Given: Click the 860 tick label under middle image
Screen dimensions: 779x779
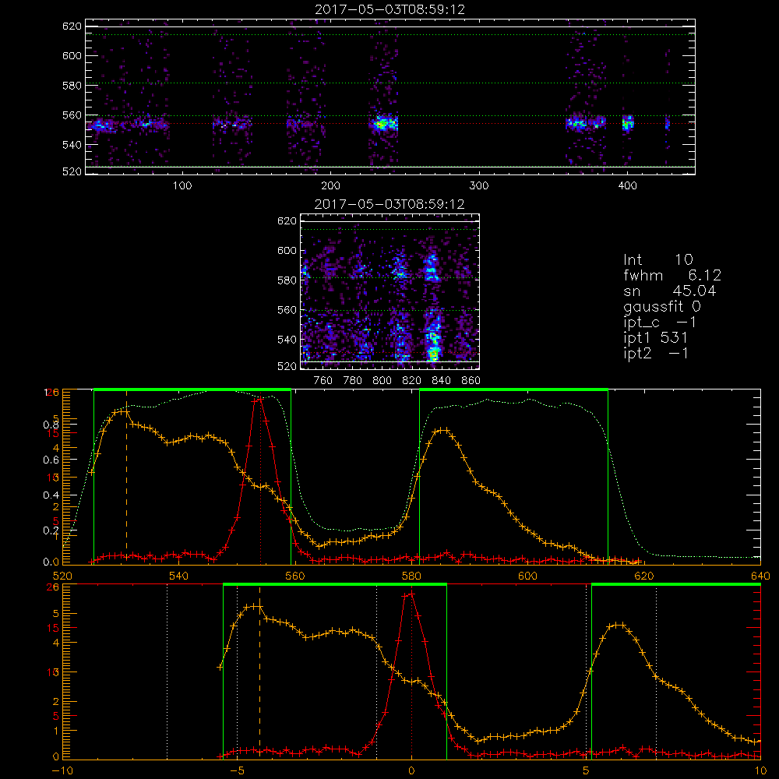Looking at the screenshot, I should point(471,381).
